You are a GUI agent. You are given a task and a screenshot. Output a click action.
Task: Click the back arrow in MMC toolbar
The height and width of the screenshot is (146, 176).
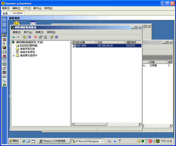[13, 37]
